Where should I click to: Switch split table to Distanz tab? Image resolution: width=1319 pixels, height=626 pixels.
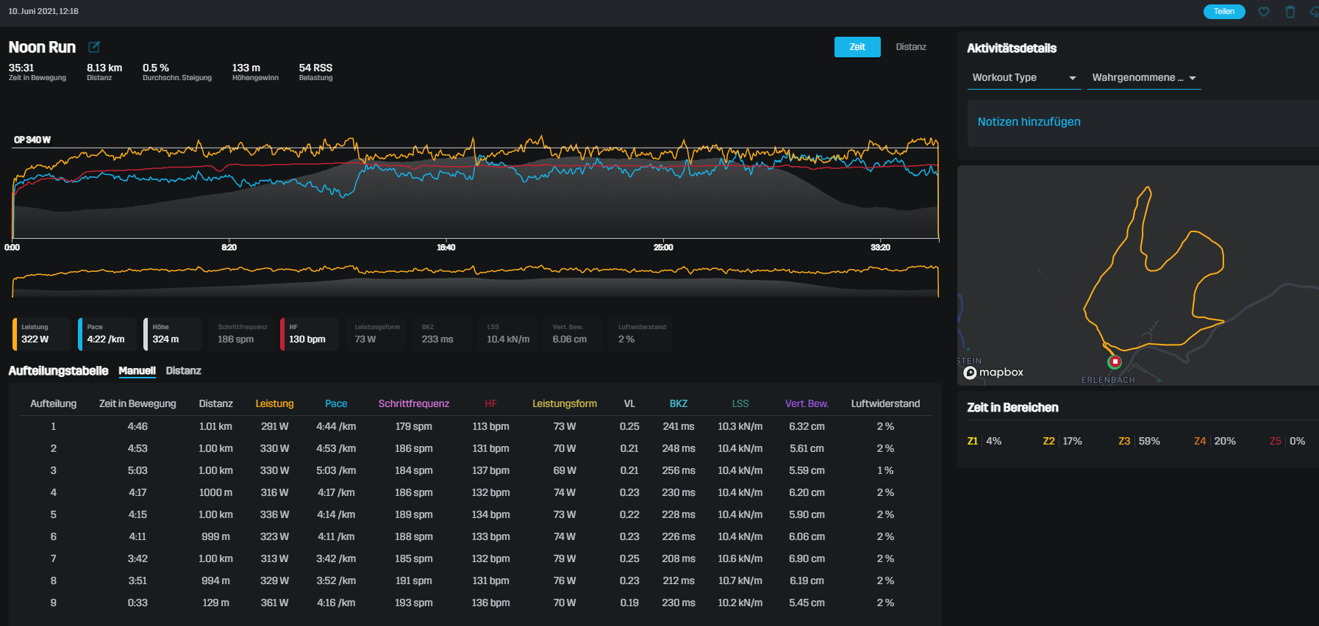(x=183, y=371)
